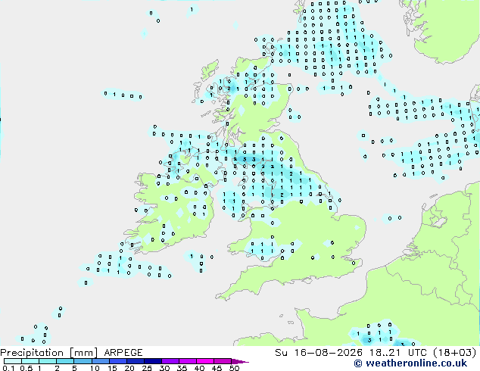
Task: Pick the 10–15 mm blue legend swatch
Action: pos(101,361)
